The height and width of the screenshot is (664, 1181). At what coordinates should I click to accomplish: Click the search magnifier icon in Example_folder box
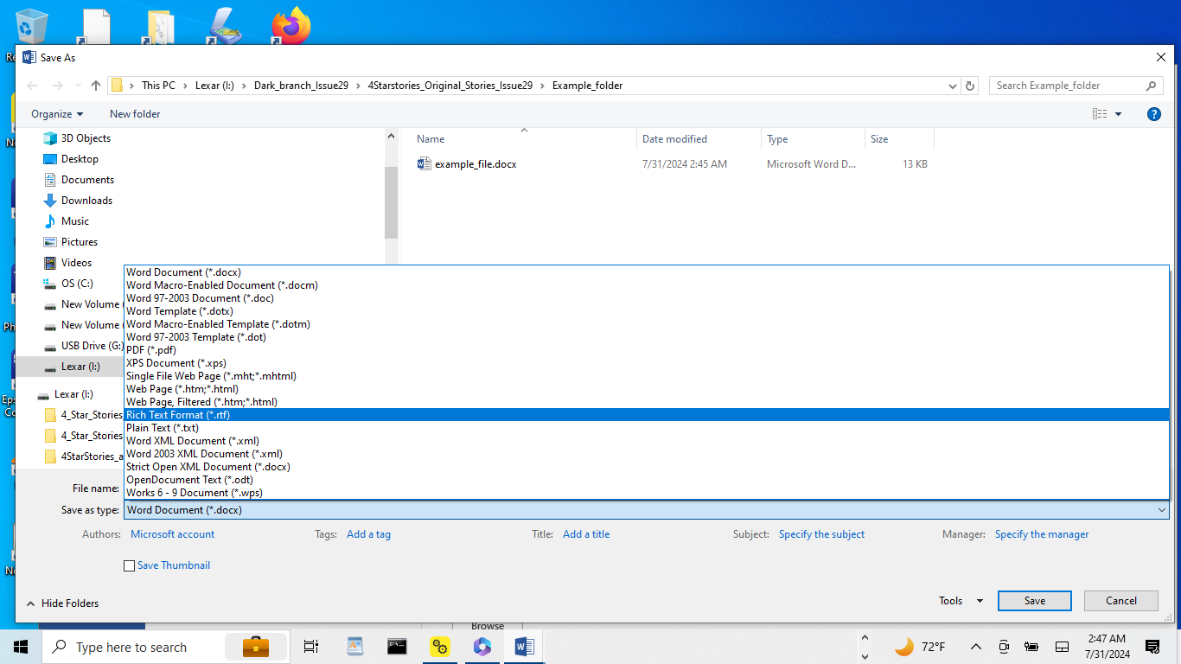click(1151, 86)
